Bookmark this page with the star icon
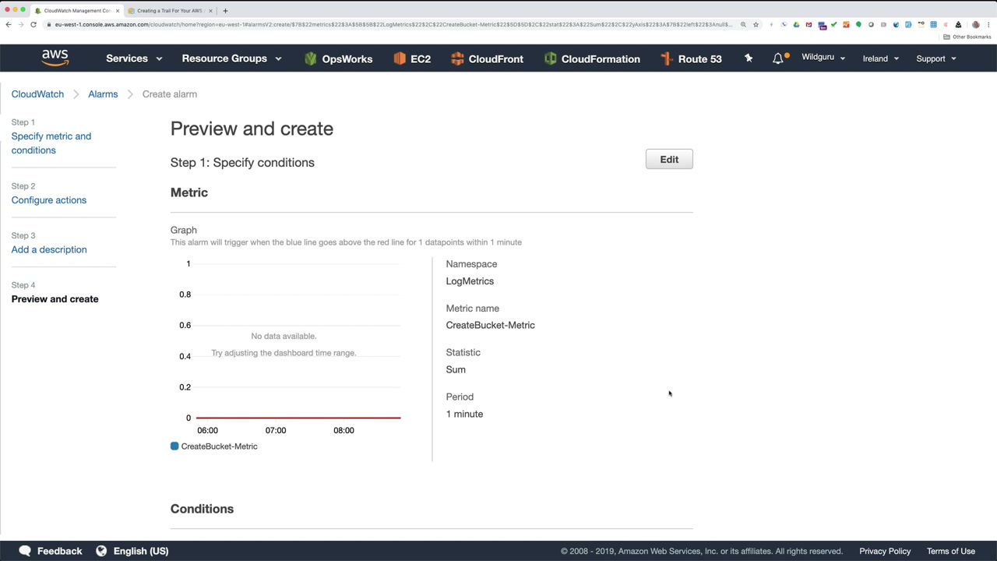Screen dimensions: 997x561 click(x=756, y=25)
